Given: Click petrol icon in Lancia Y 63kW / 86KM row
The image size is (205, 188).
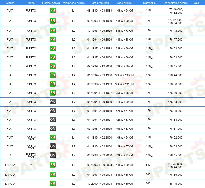Looking at the screenshot, I should (x=52, y=175).
